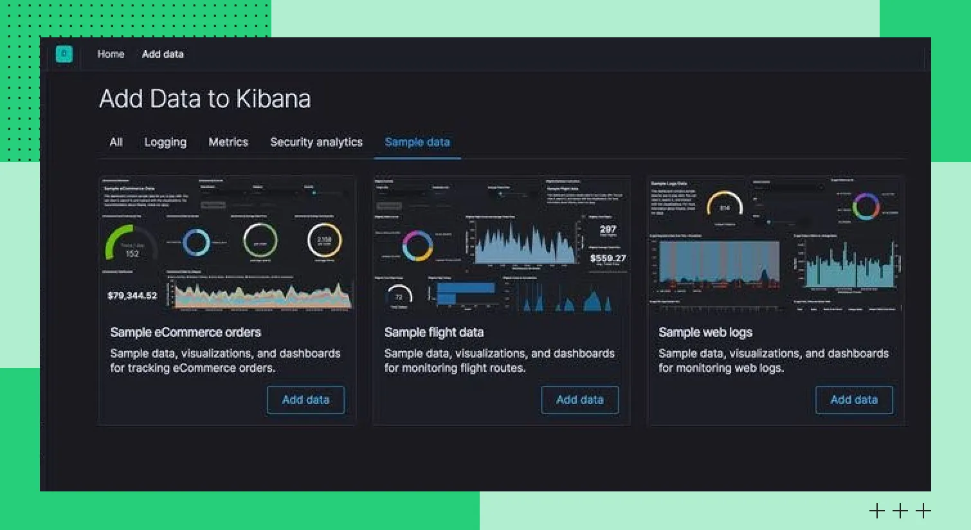Add data for Sample web logs

pos(853,400)
